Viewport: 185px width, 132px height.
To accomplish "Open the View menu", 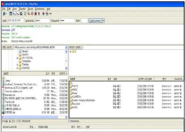I will (14, 9).
